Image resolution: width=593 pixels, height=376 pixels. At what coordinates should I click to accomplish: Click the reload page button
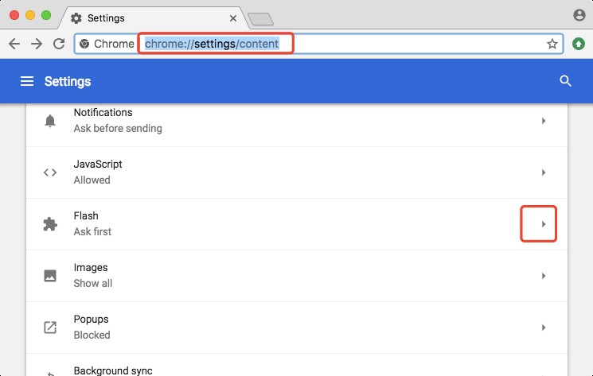59,44
